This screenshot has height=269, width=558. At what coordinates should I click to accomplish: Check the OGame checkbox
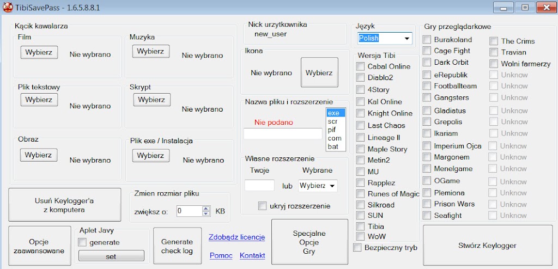coord(427,181)
